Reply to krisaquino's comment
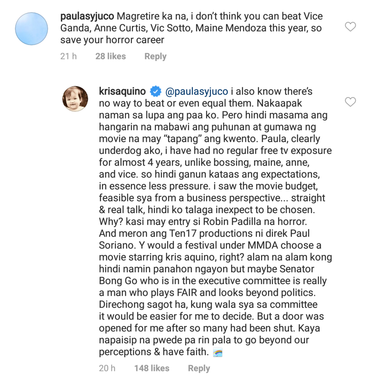Image resolution: width=376 pixels, height=383 pixels. click(x=199, y=368)
